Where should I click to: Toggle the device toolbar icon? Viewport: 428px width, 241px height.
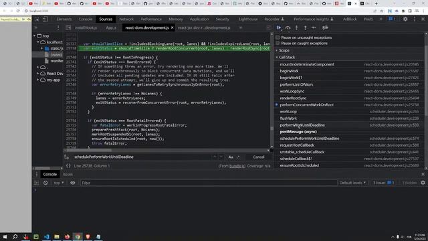[x=45, y=19]
